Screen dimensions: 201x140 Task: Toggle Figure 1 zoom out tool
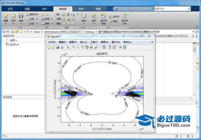point(78,47)
